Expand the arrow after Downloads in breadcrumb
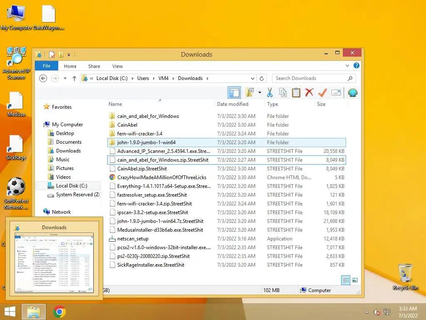This screenshot has width=426, height=320. (x=207, y=78)
